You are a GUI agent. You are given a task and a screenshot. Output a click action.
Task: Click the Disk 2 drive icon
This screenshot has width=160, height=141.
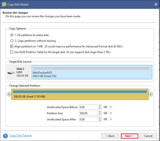(11, 73)
